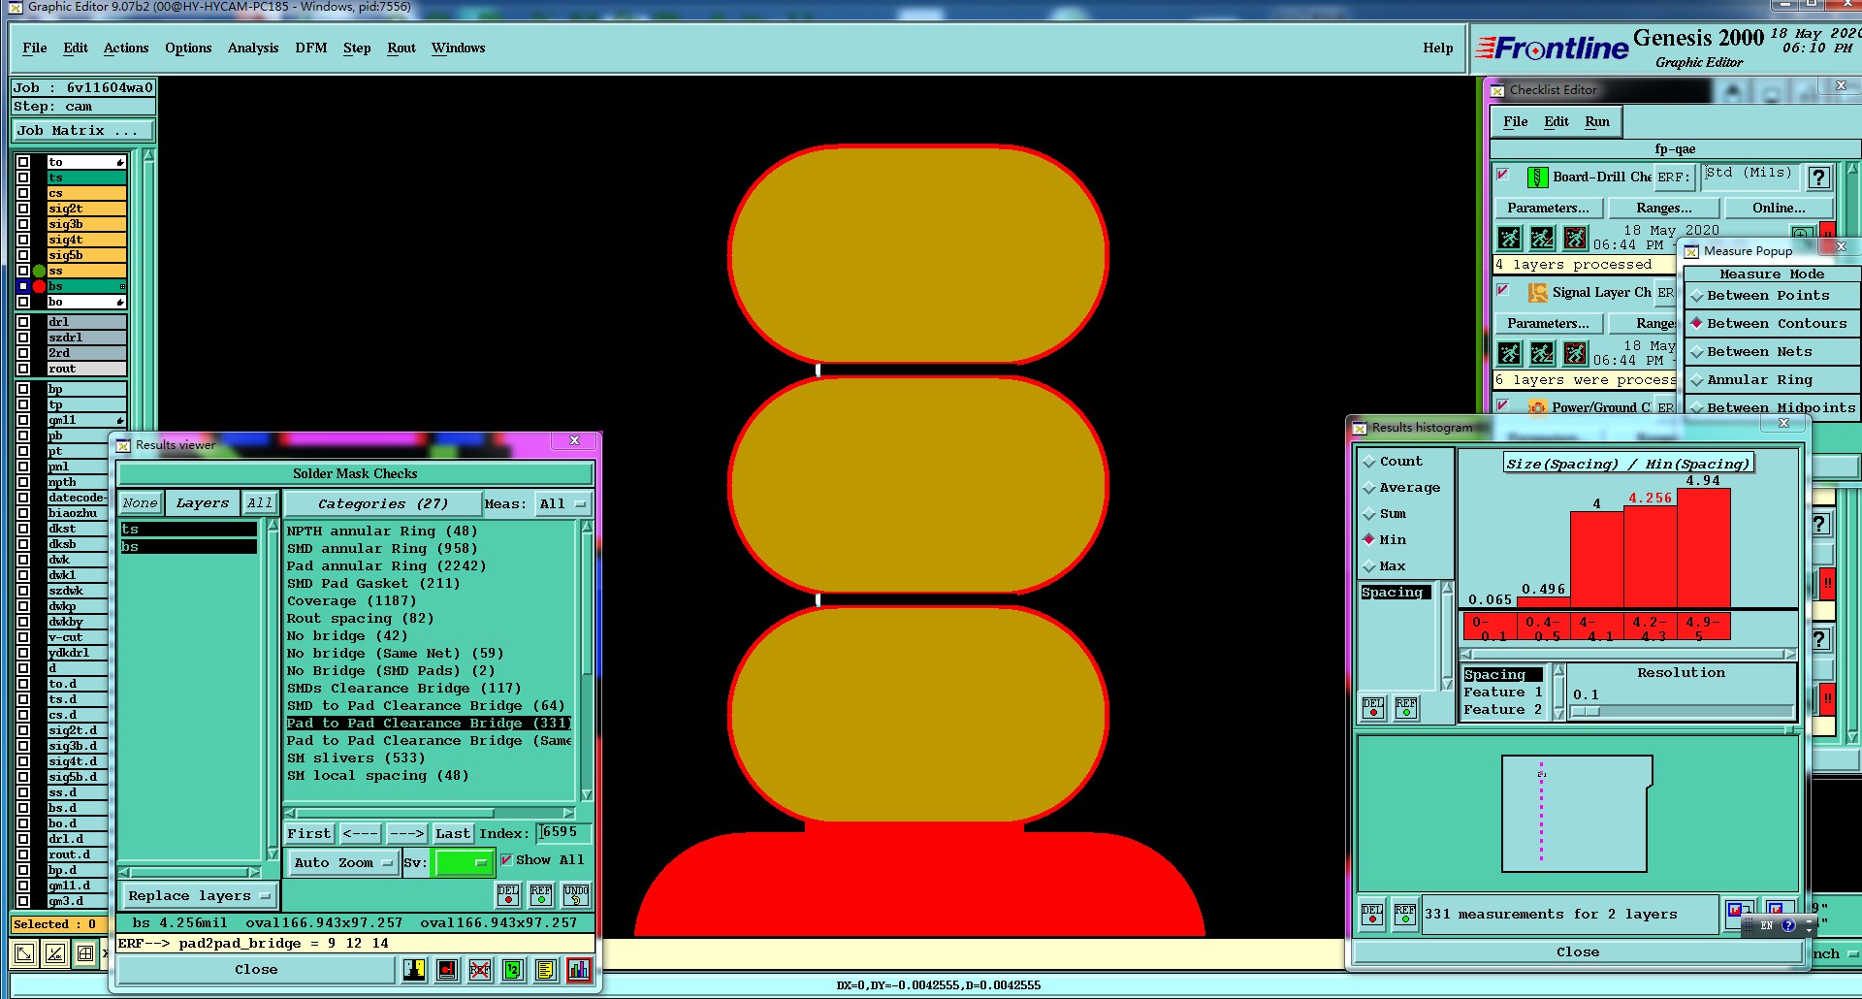Image resolution: width=1862 pixels, height=999 pixels.
Task: Click the crossed-out REF icon in Results viewer
Action: tap(480, 970)
